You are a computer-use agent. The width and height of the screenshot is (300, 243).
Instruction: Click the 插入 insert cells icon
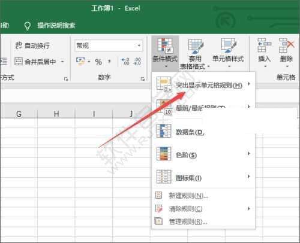click(264, 45)
